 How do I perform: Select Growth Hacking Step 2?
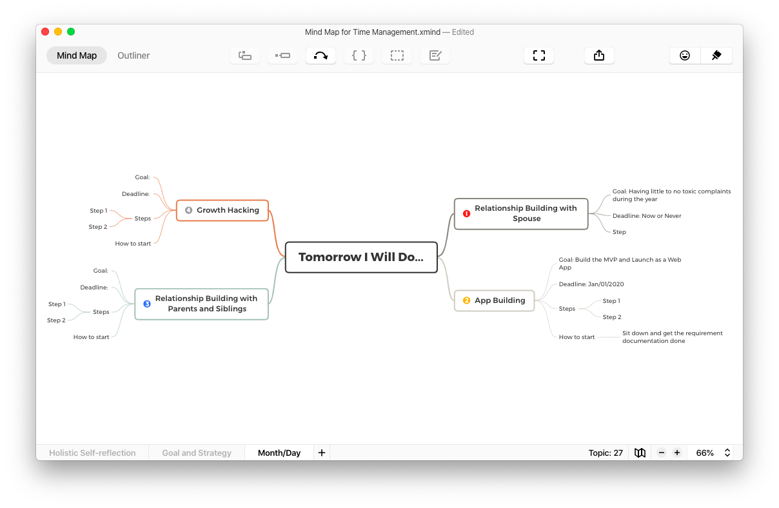(98, 227)
